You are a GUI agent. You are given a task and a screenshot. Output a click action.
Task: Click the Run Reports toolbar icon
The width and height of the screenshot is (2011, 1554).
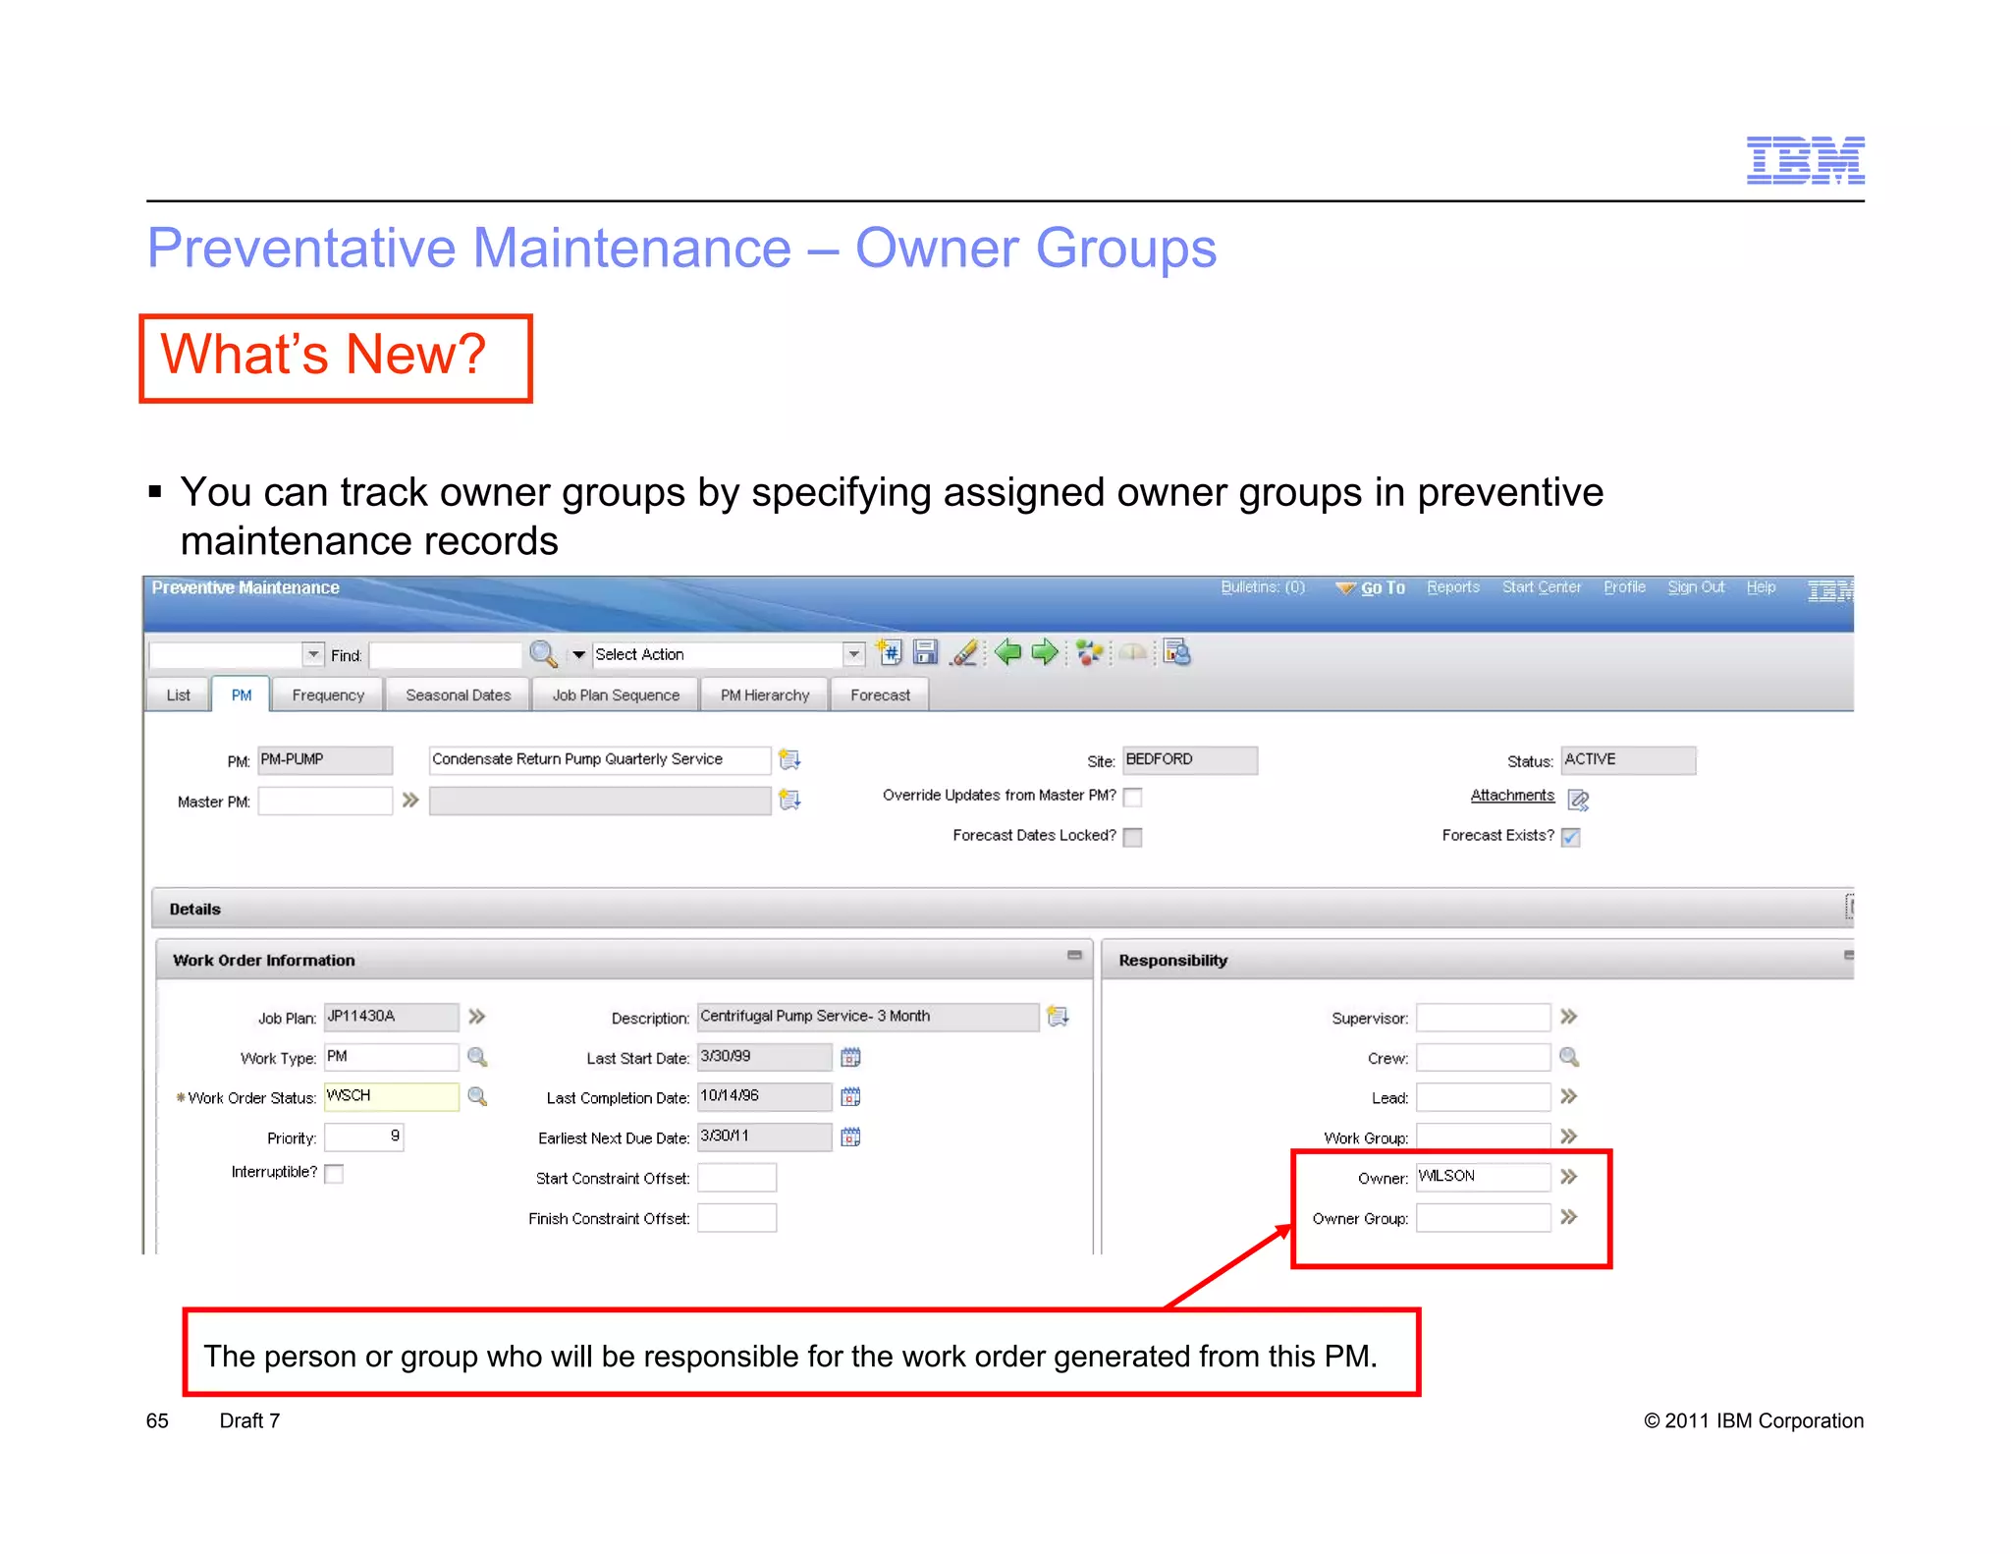tap(1176, 652)
